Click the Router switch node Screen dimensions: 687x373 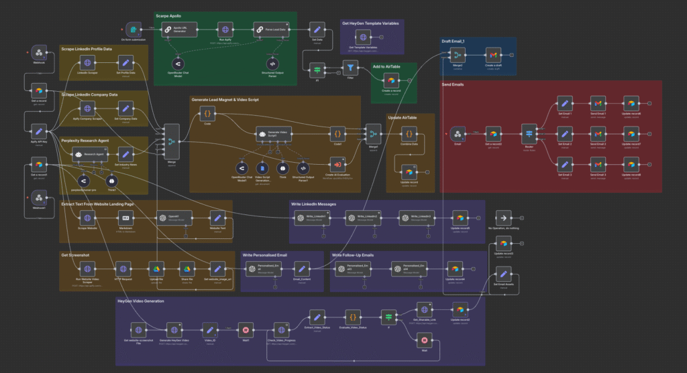[x=528, y=134]
